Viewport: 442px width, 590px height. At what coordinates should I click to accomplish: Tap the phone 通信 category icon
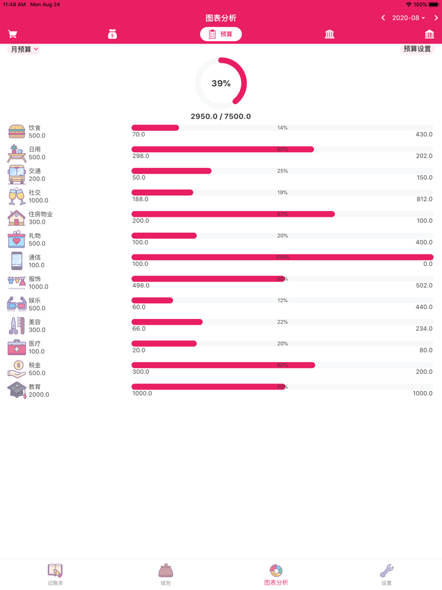pyautogui.click(x=17, y=261)
